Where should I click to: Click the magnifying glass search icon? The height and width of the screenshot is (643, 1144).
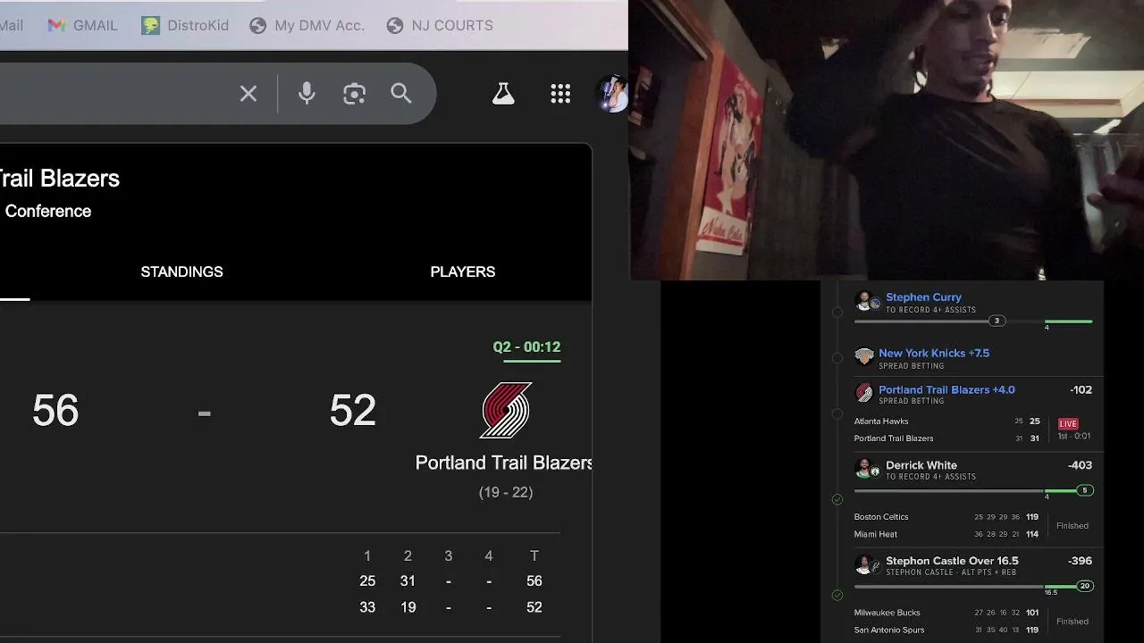401,94
